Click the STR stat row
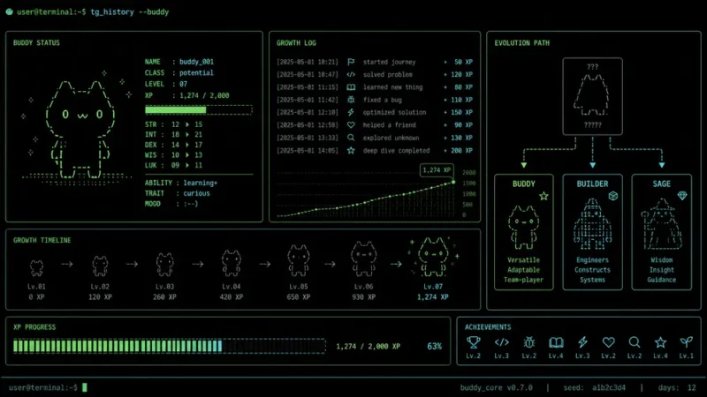Image resolution: width=707 pixels, height=397 pixels. pos(173,124)
